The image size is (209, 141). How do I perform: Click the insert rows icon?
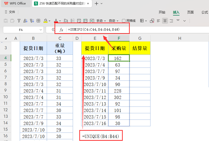click(66, 21)
